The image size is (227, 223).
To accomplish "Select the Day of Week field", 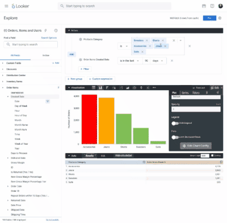I will [21, 106].
